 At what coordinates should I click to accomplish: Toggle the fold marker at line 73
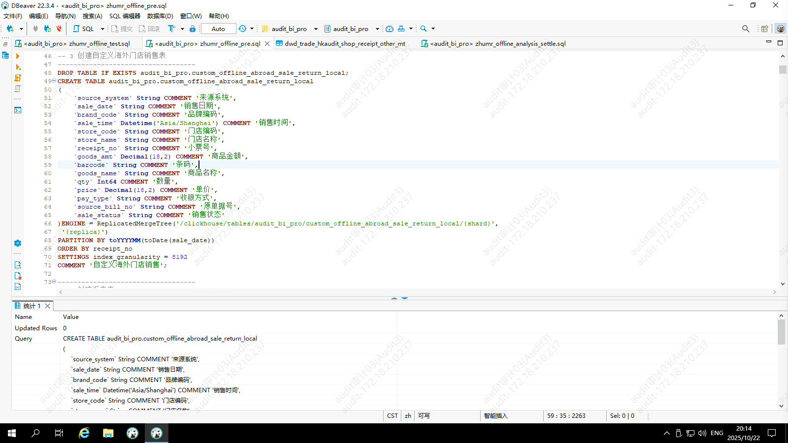coord(54,282)
